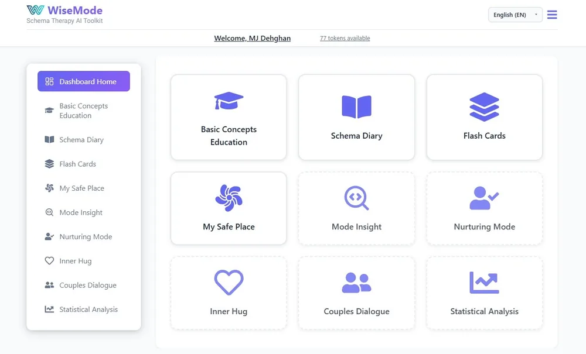Open the hamburger menu icon
Screen dimensions: 586x354
click(x=552, y=15)
